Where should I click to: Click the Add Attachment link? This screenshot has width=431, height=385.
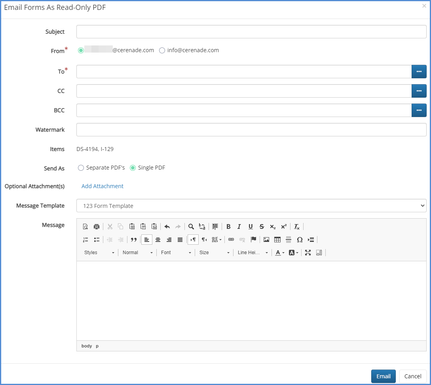(103, 186)
